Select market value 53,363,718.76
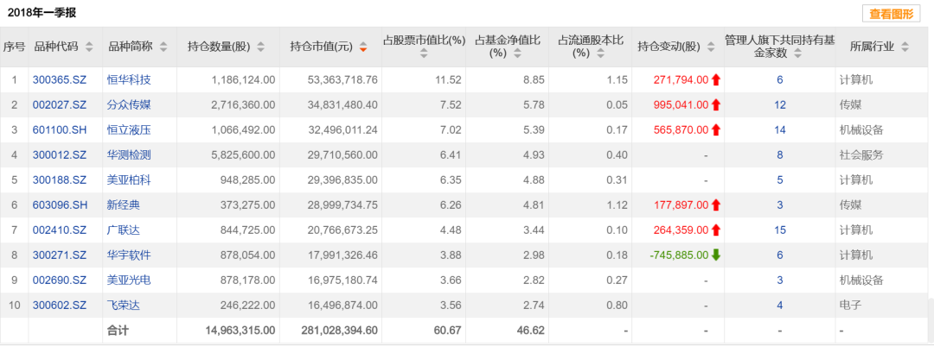This screenshot has width=934, height=347. click(x=343, y=79)
